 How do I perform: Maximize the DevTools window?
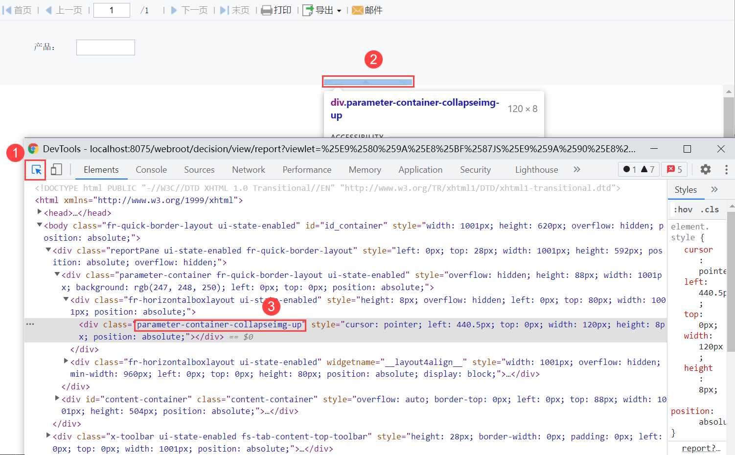(x=687, y=149)
